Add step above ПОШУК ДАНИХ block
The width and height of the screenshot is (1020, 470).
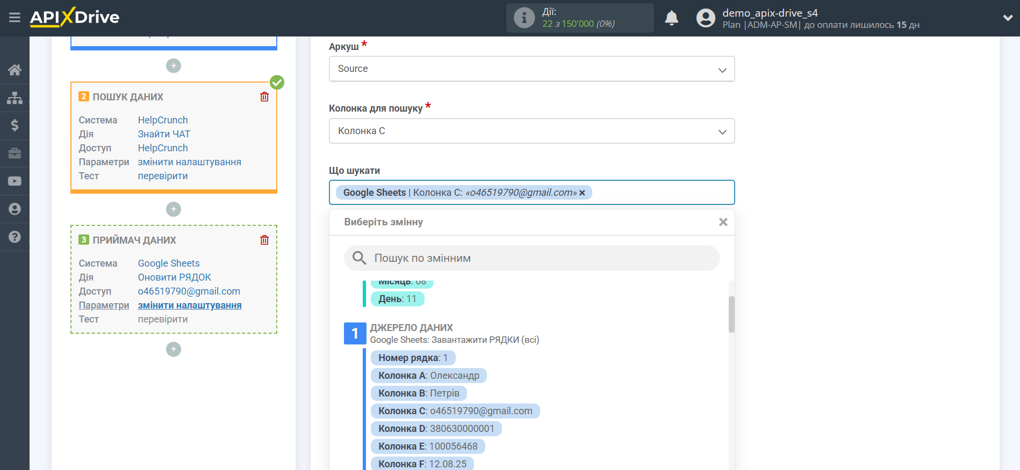[174, 66]
